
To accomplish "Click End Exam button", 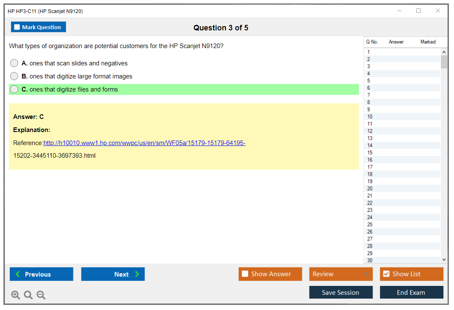I will click(411, 292).
